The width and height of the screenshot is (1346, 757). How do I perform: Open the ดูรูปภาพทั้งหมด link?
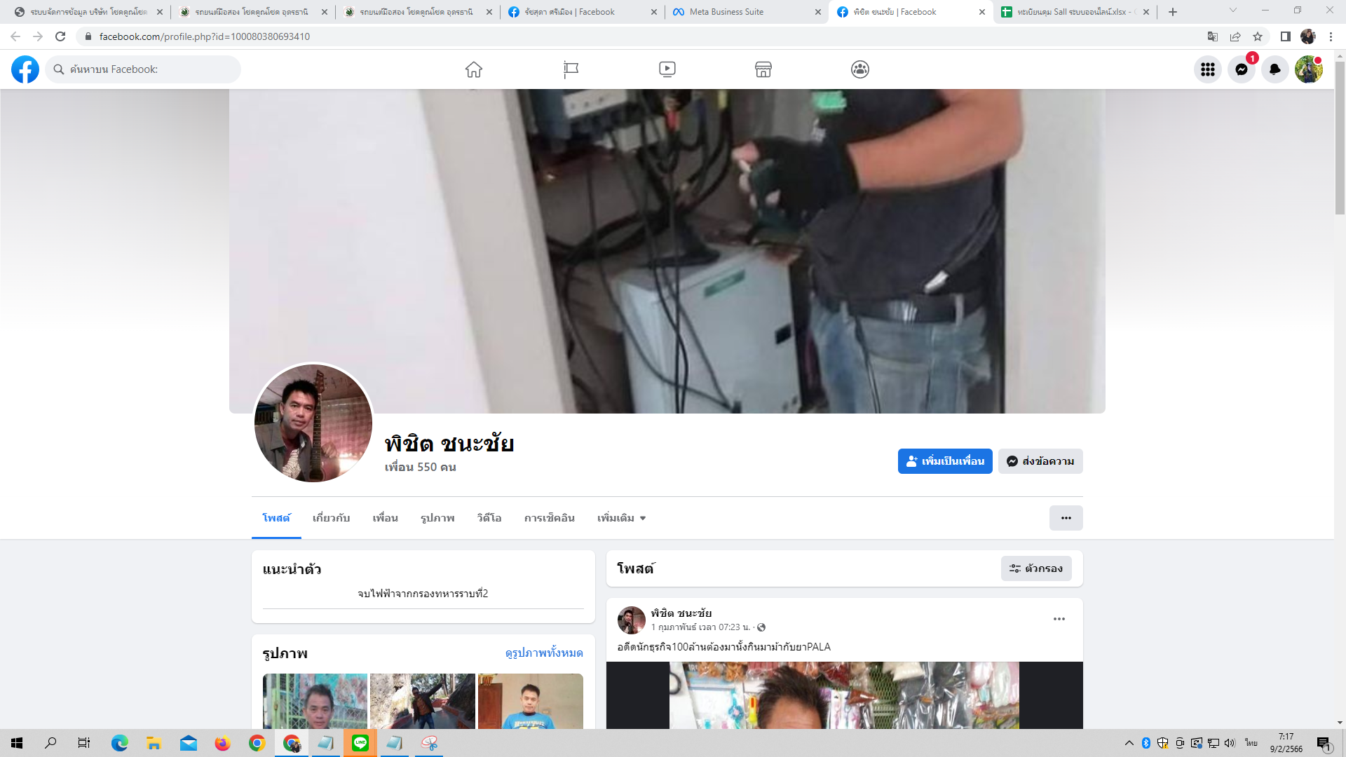(544, 653)
